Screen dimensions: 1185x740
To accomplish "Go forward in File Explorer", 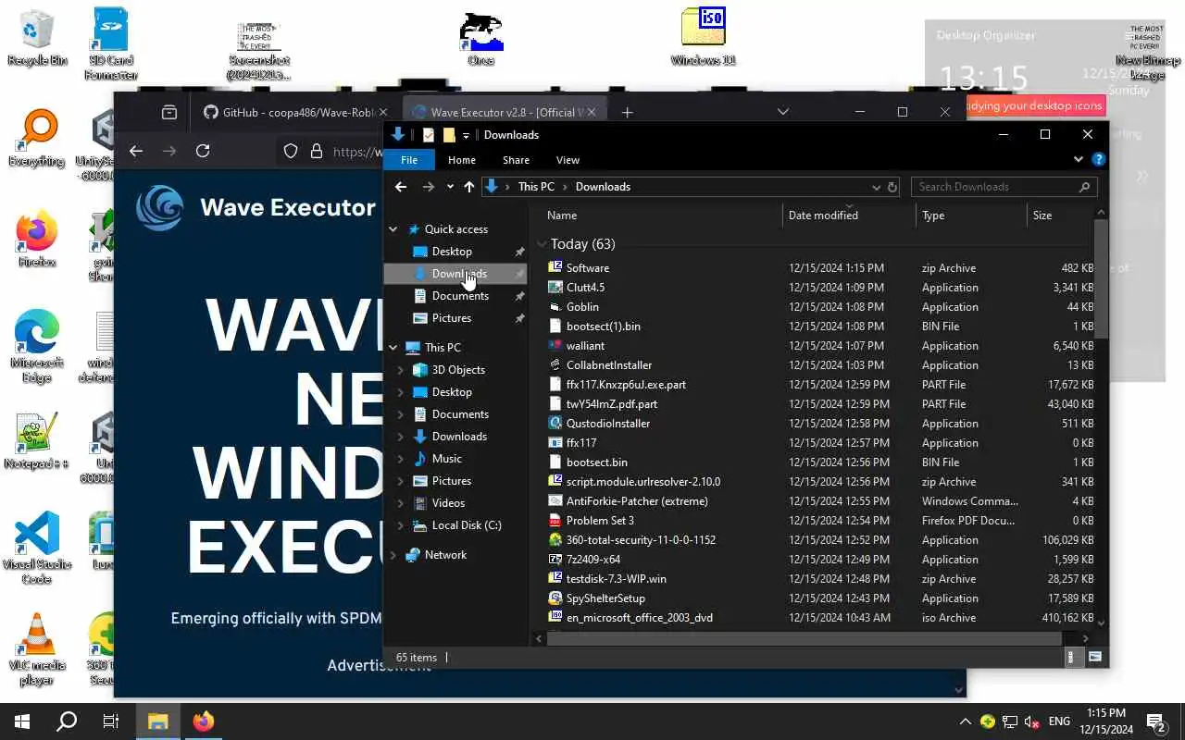I will (428, 187).
